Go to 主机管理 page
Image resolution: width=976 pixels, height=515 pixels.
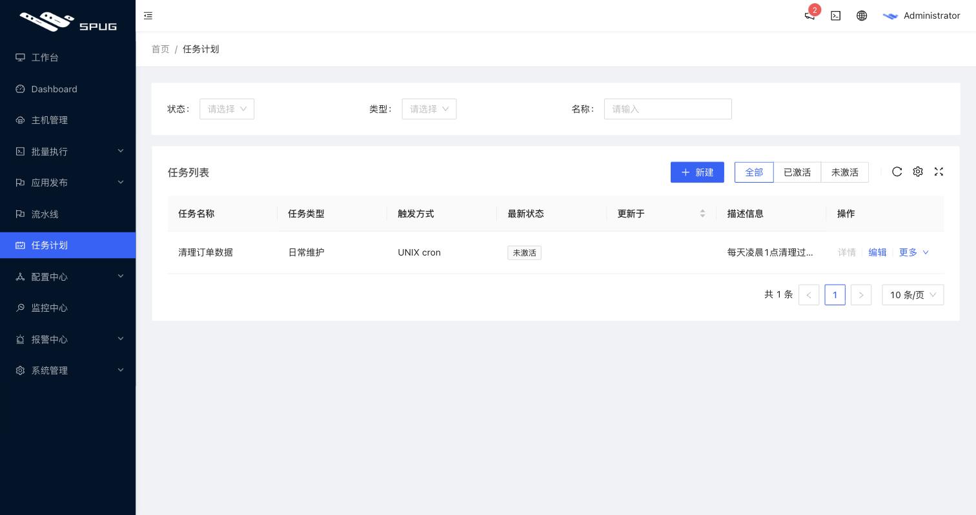[68, 120]
